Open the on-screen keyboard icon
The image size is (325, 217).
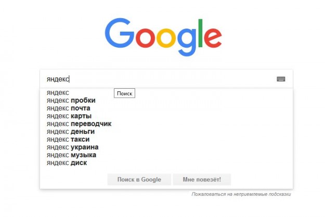tap(281, 79)
